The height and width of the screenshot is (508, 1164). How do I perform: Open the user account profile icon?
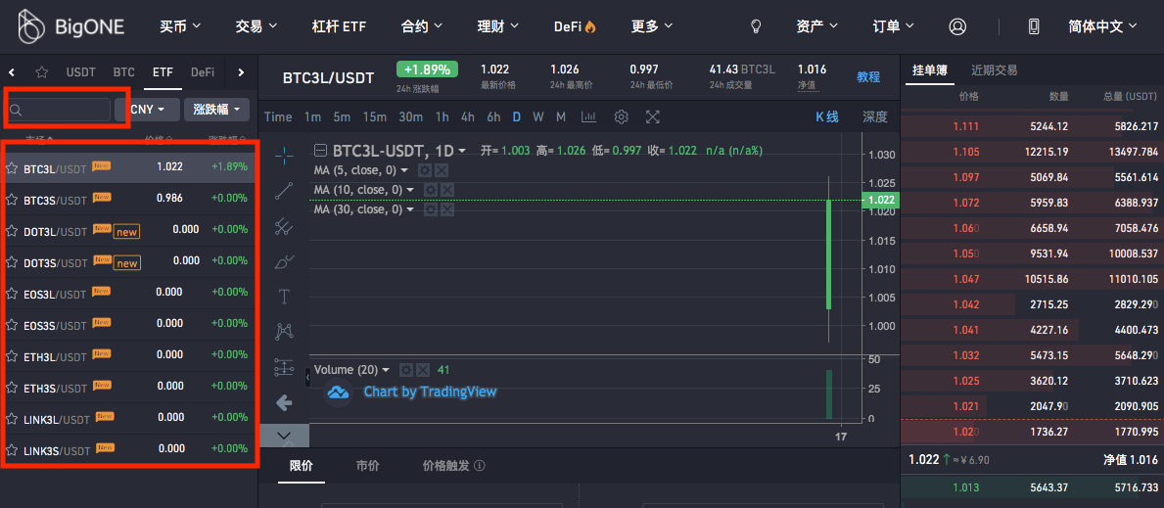point(957,27)
